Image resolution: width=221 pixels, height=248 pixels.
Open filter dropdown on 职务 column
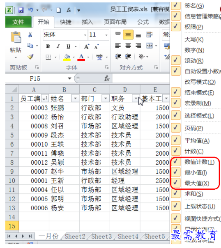tap(136, 99)
